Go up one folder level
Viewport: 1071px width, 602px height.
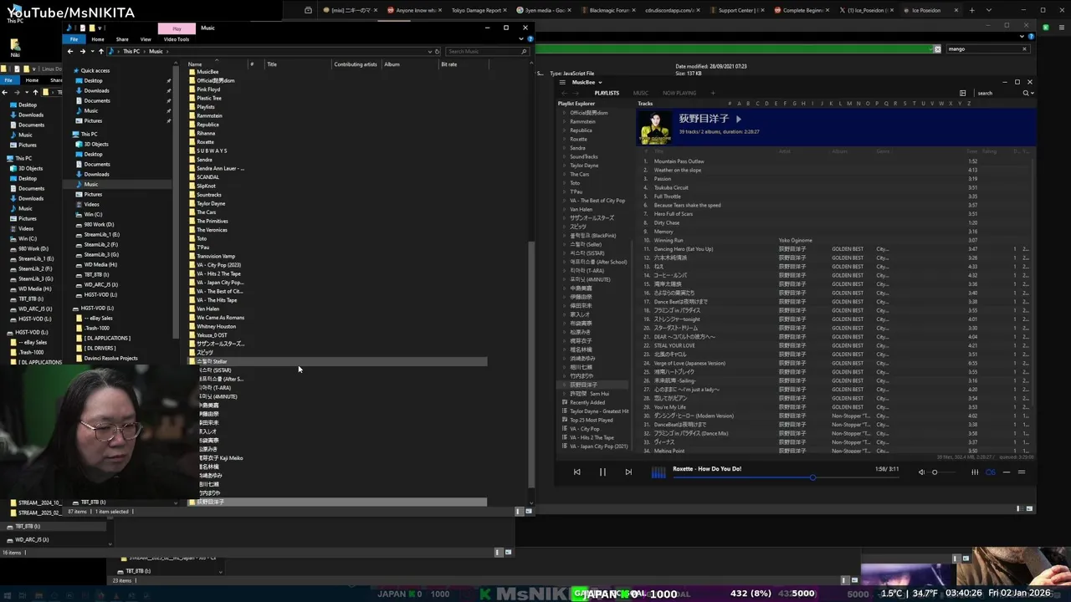click(x=100, y=51)
